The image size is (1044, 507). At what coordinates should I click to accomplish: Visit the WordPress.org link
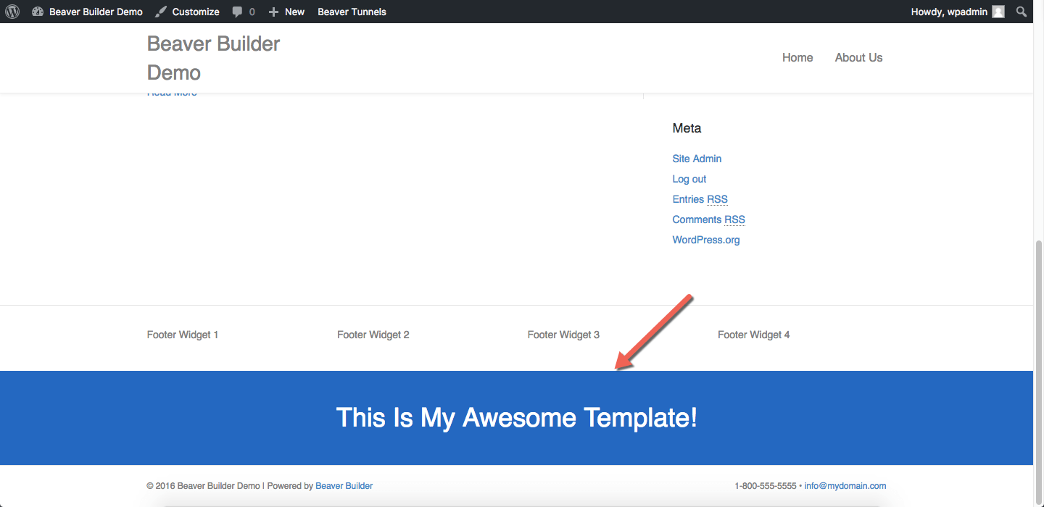[705, 239]
